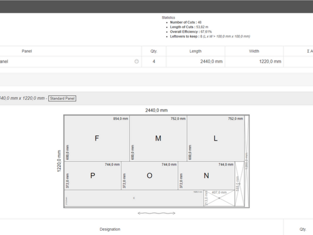The height and width of the screenshot is (235, 313).
Task: Click the round icon in the Panel row
Action: point(137,62)
